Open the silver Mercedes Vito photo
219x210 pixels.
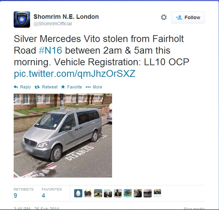(x=63, y=136)
